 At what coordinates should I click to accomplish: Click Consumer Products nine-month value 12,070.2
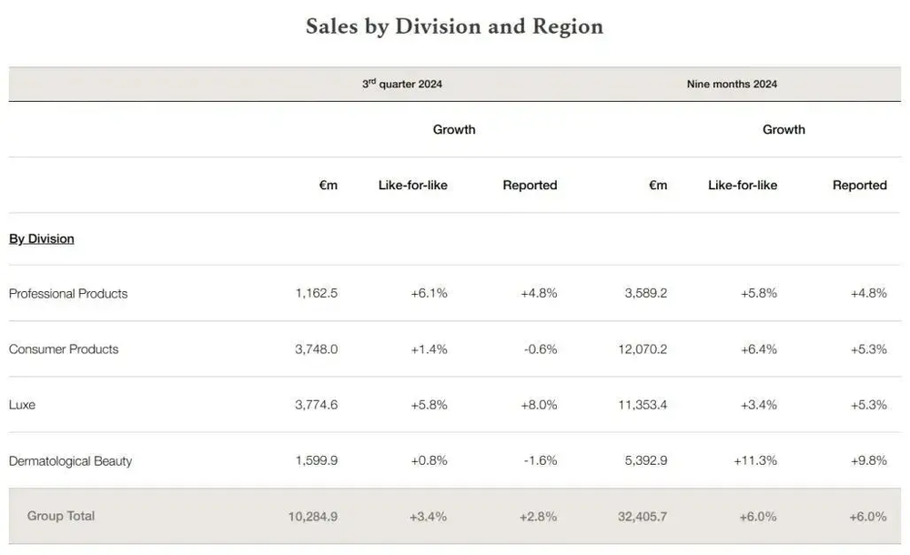pos(642,348)
